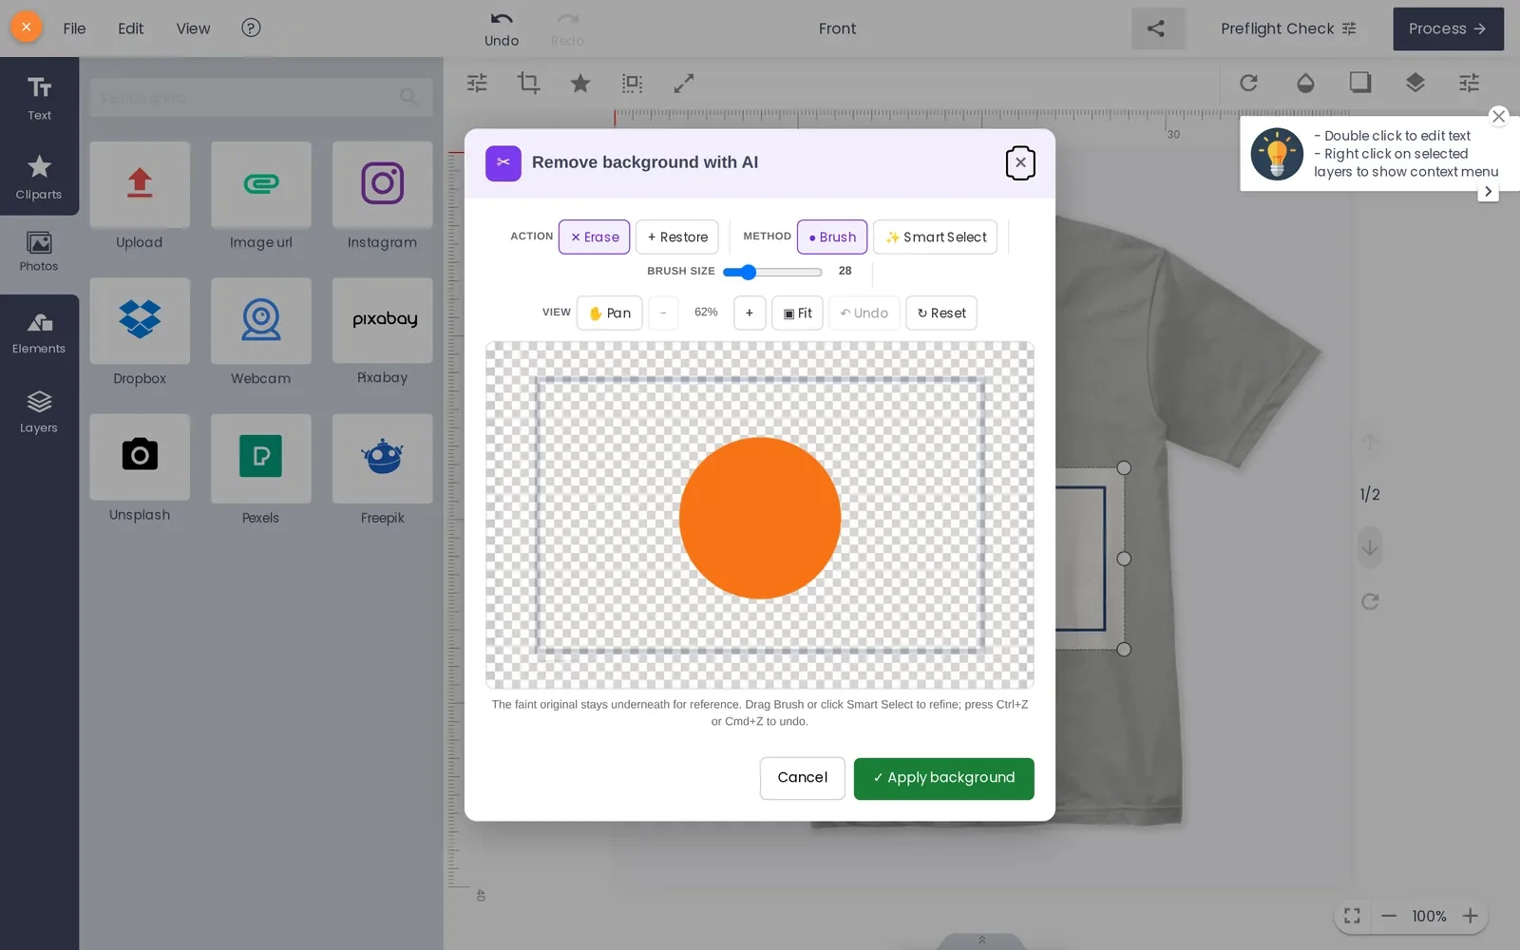Open the Layers sidebar panel
Image resolution: width=1520 pixels, height=950 pixels.
tap(39, 411)
